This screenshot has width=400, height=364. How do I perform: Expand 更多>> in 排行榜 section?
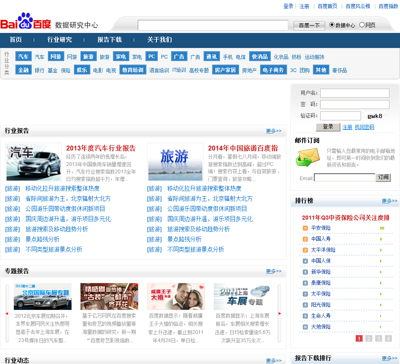pos(389,201)
